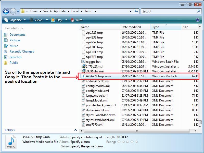The height and width of the screenshot is (153, 204).
Task: Expand the Folders pane
Action: [x=75, y=130]
